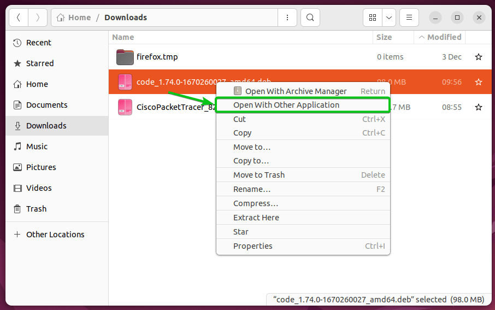
Task: Maximize the Files window
Action: (457, 17)
